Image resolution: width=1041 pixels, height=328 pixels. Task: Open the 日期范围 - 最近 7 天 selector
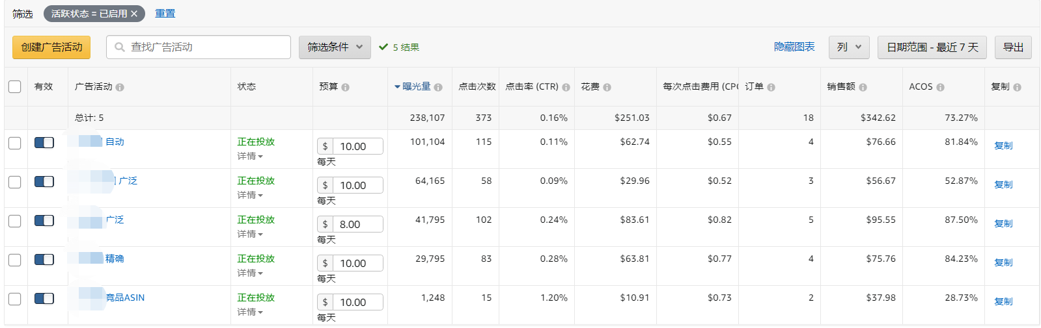pos(932,47)
